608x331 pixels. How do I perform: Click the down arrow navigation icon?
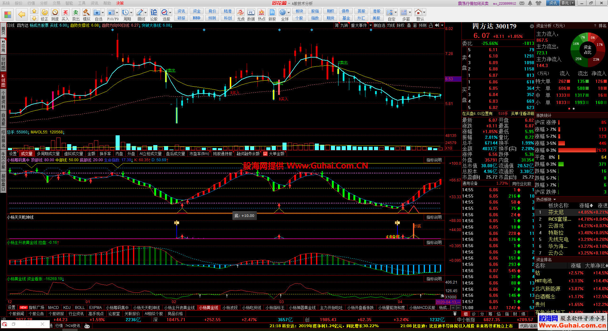coord(34,18)
